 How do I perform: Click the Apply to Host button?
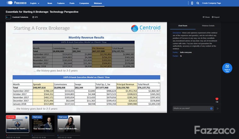click(x=227, y=68)
